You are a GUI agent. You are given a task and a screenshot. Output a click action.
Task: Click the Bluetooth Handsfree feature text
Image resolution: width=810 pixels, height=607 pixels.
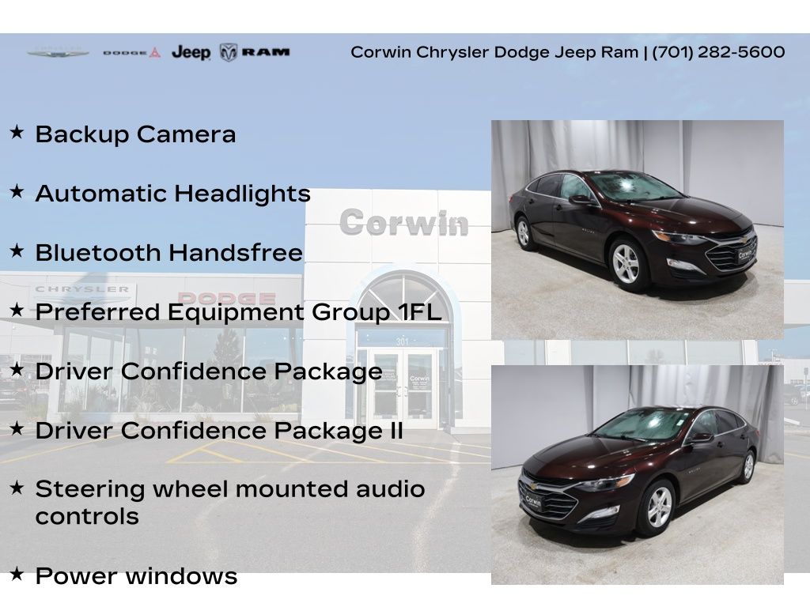(168, 253)
